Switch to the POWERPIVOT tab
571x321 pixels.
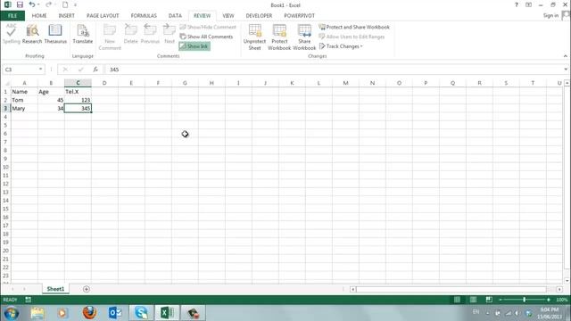(300, 16)
